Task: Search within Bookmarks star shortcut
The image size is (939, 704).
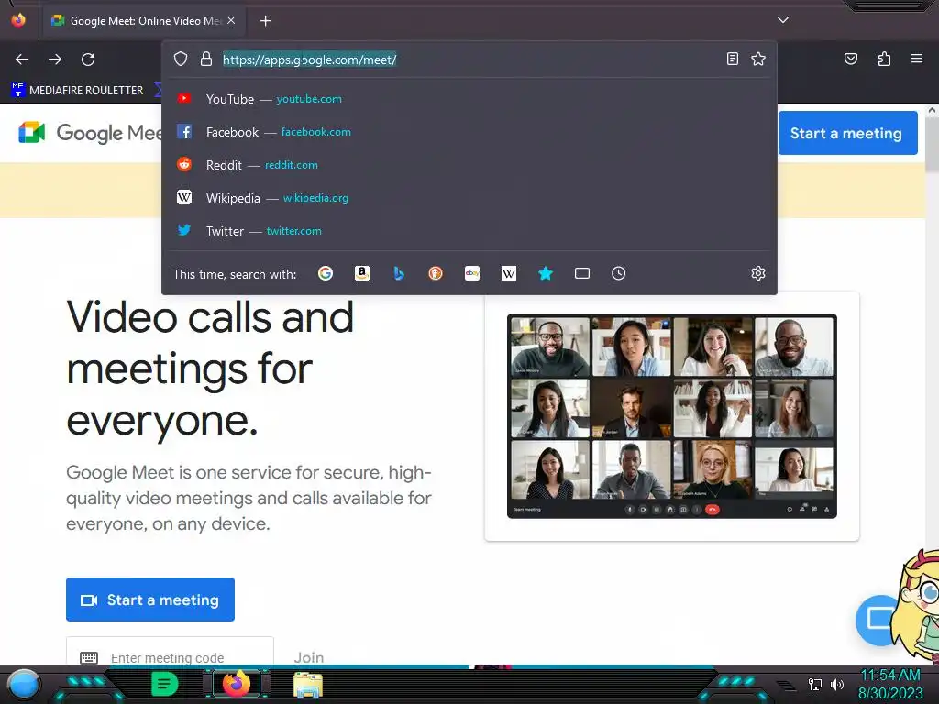Action: [x=545, y=273]
